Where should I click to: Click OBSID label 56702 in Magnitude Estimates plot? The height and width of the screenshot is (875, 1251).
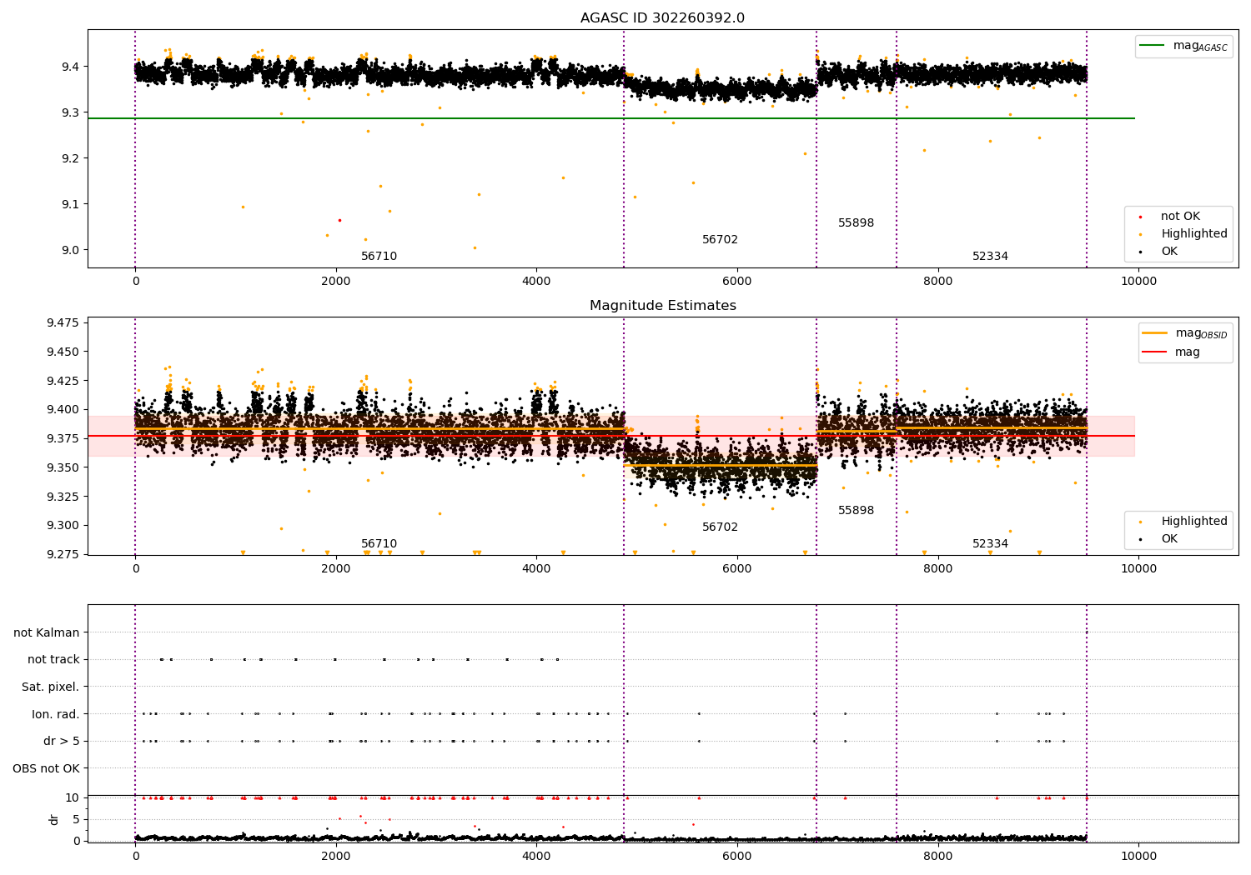pyautogui.click(x=720, y=527)
